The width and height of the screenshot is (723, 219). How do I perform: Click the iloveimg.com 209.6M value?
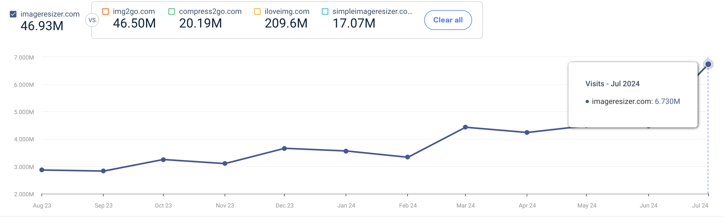[286, 23]
